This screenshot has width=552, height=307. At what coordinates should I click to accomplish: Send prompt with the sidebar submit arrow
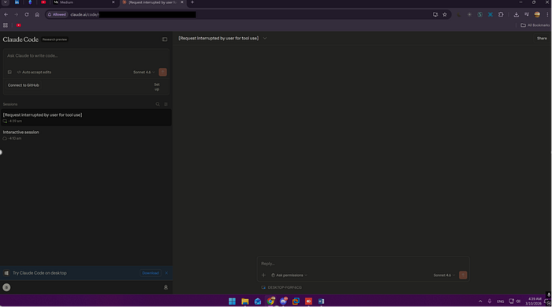point(162,73)
